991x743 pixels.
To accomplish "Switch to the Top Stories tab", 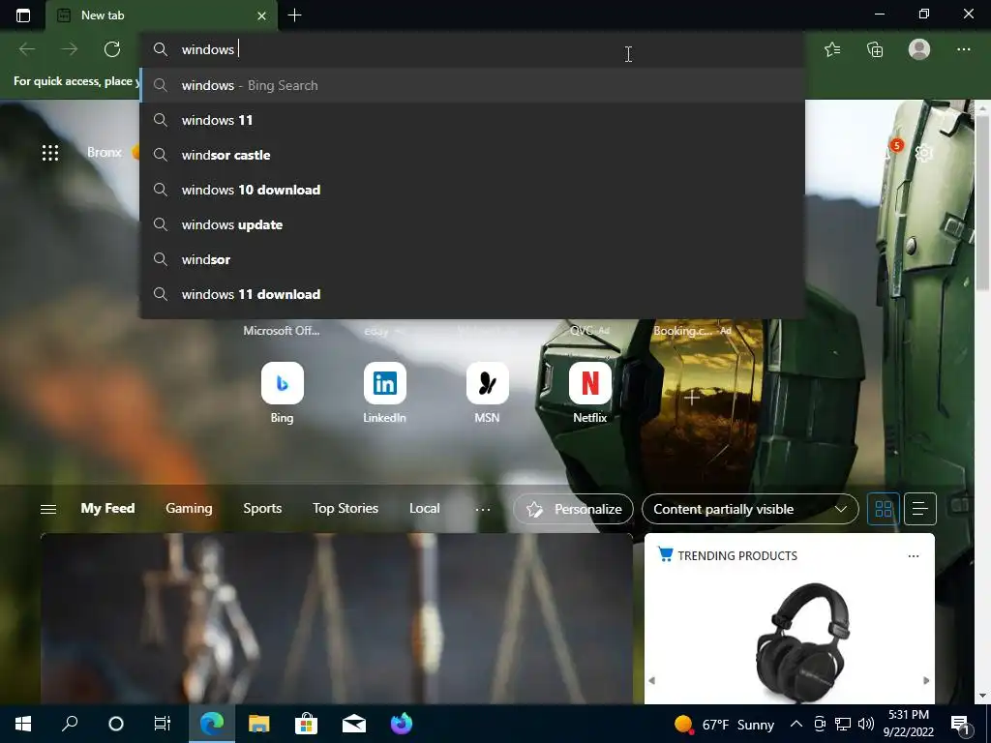I will pos(345,508).
